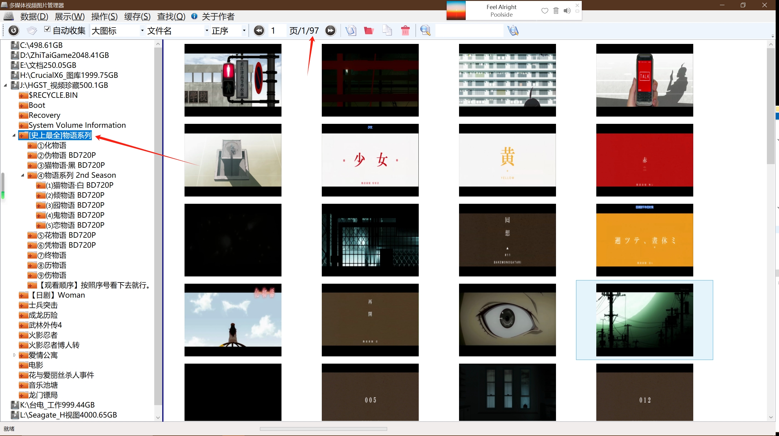Click the search filter icon right of search box

pos(513,31)
